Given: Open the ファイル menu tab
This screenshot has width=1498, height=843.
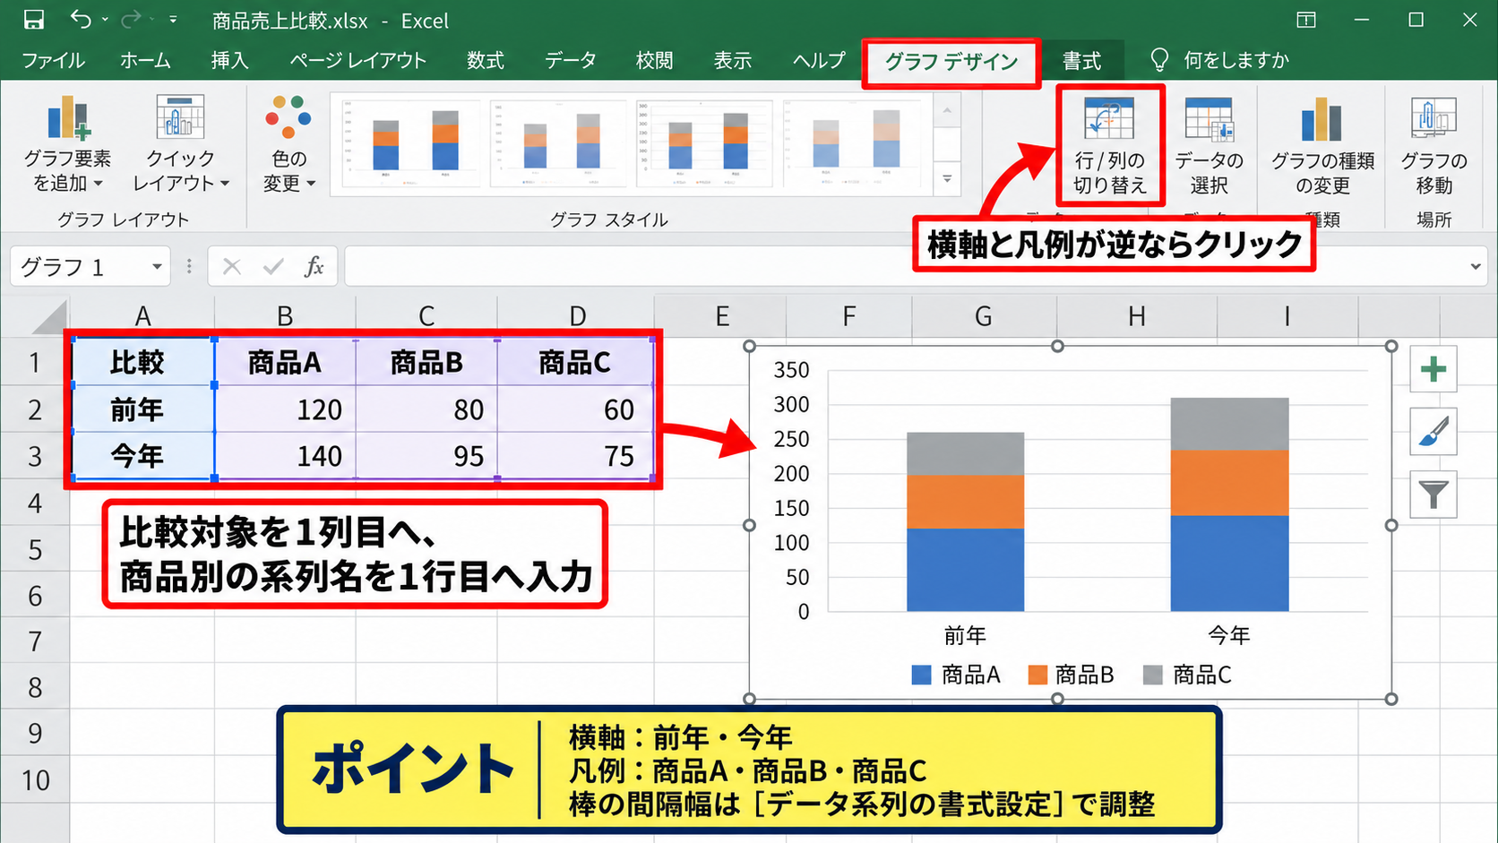Looking at the screenshot, I should tap(53, 60).
